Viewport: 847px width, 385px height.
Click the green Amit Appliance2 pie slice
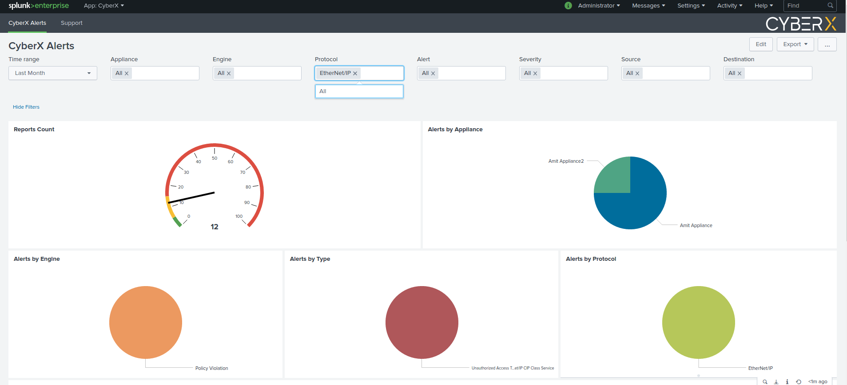[x=616, y=179]
